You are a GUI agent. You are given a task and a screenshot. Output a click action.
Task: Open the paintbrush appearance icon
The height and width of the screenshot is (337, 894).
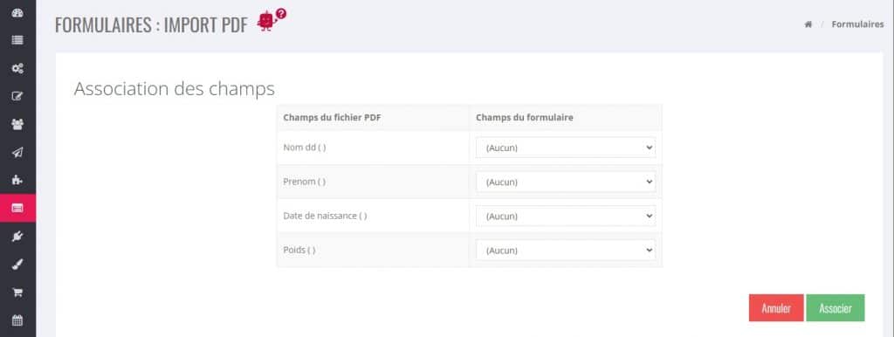click(17, 264)
